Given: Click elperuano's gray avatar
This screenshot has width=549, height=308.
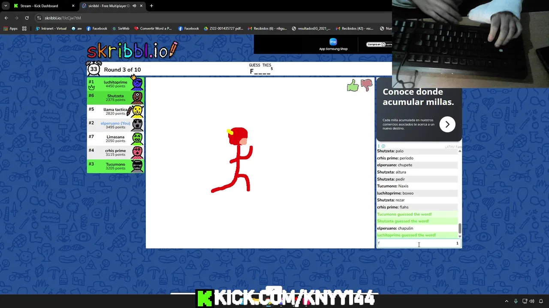Looking at the screenshot, I should (x=137, y=125).
